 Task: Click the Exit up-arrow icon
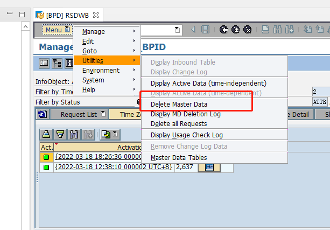pos(235,30)
